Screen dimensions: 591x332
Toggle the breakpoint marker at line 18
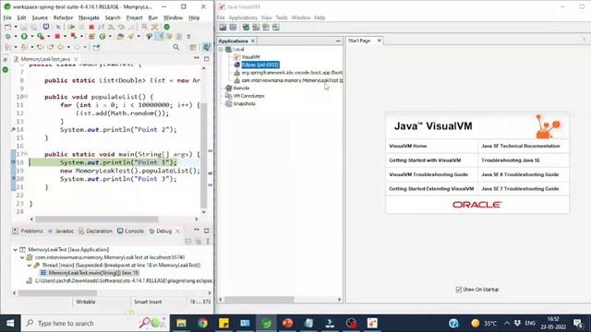(x=13, y=162)
